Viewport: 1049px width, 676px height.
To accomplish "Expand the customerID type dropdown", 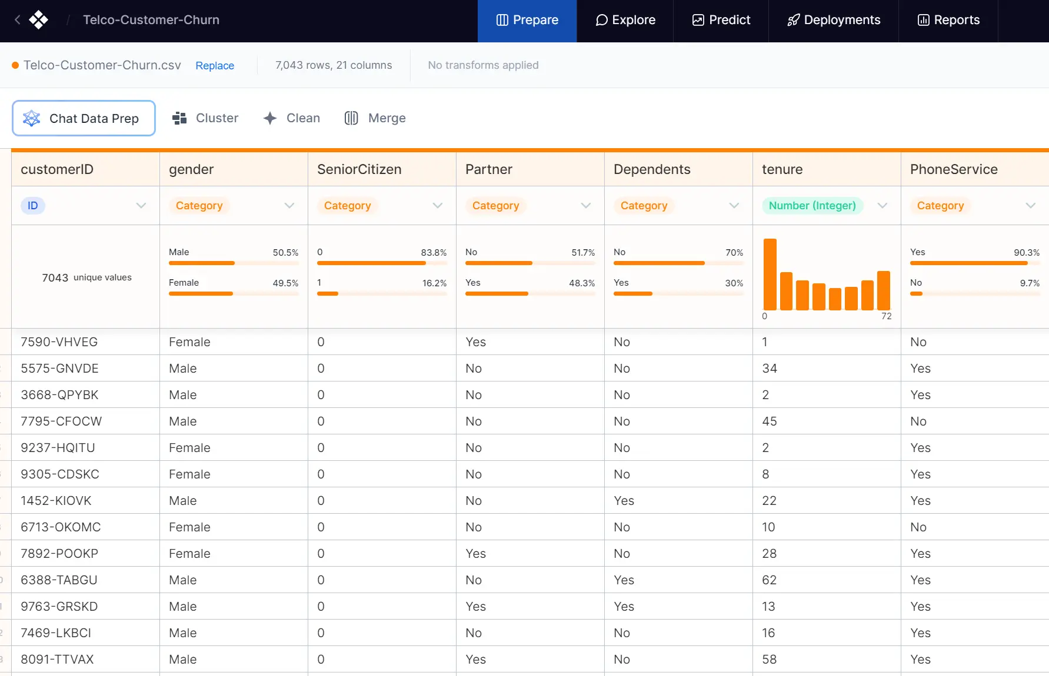I will [x=141, y=206].
